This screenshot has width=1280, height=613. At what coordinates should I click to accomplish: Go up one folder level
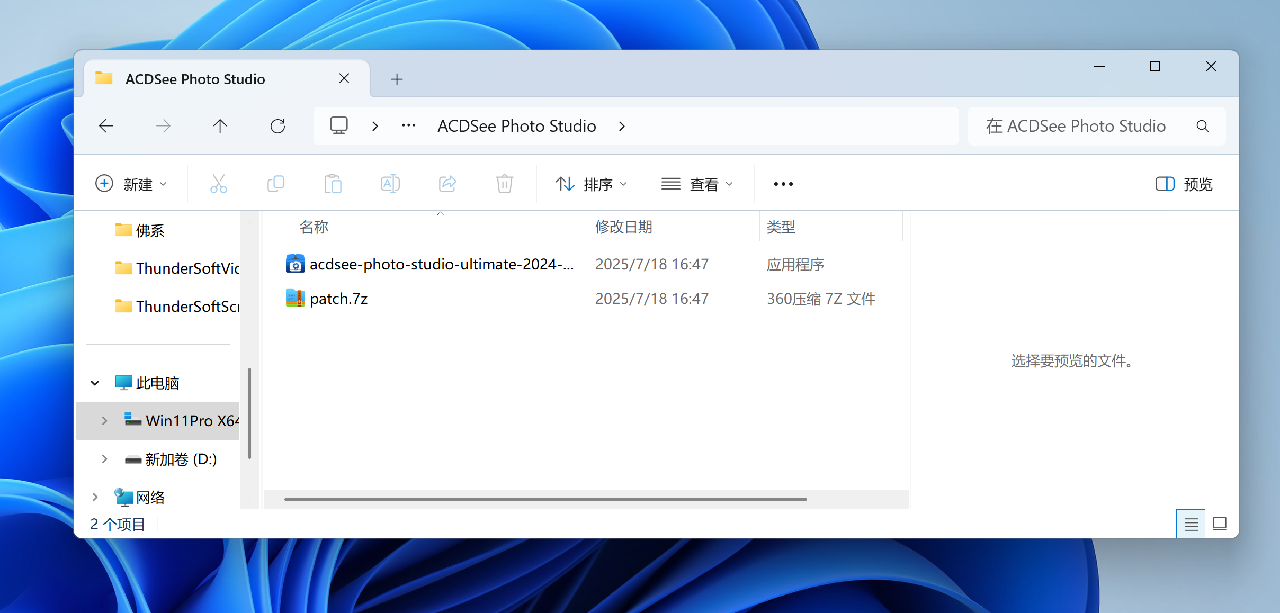coord(220,126)
